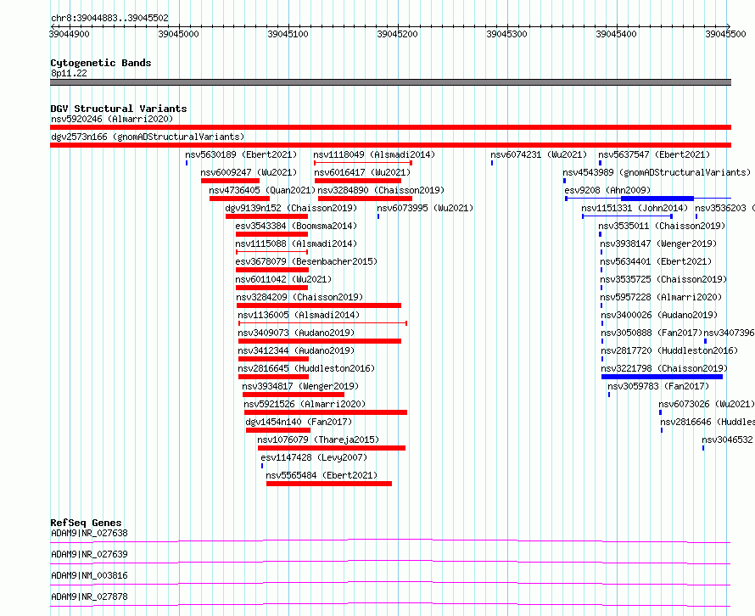Viewport: 755px width, 616px height.
Task: Select nsv2816645 (Huddleston2016) label
Action: (306, 368)
